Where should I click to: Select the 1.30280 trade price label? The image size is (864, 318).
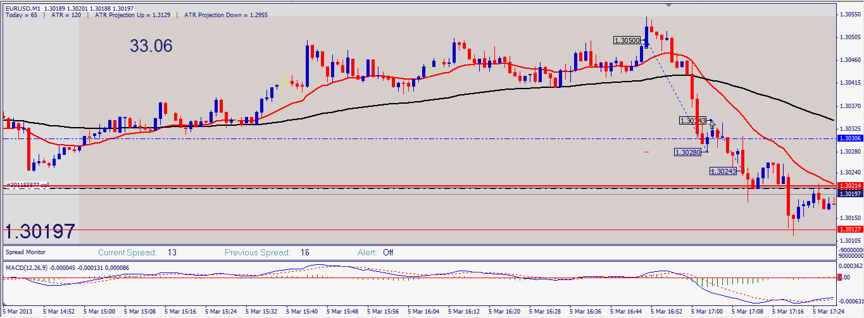point(688,152)
